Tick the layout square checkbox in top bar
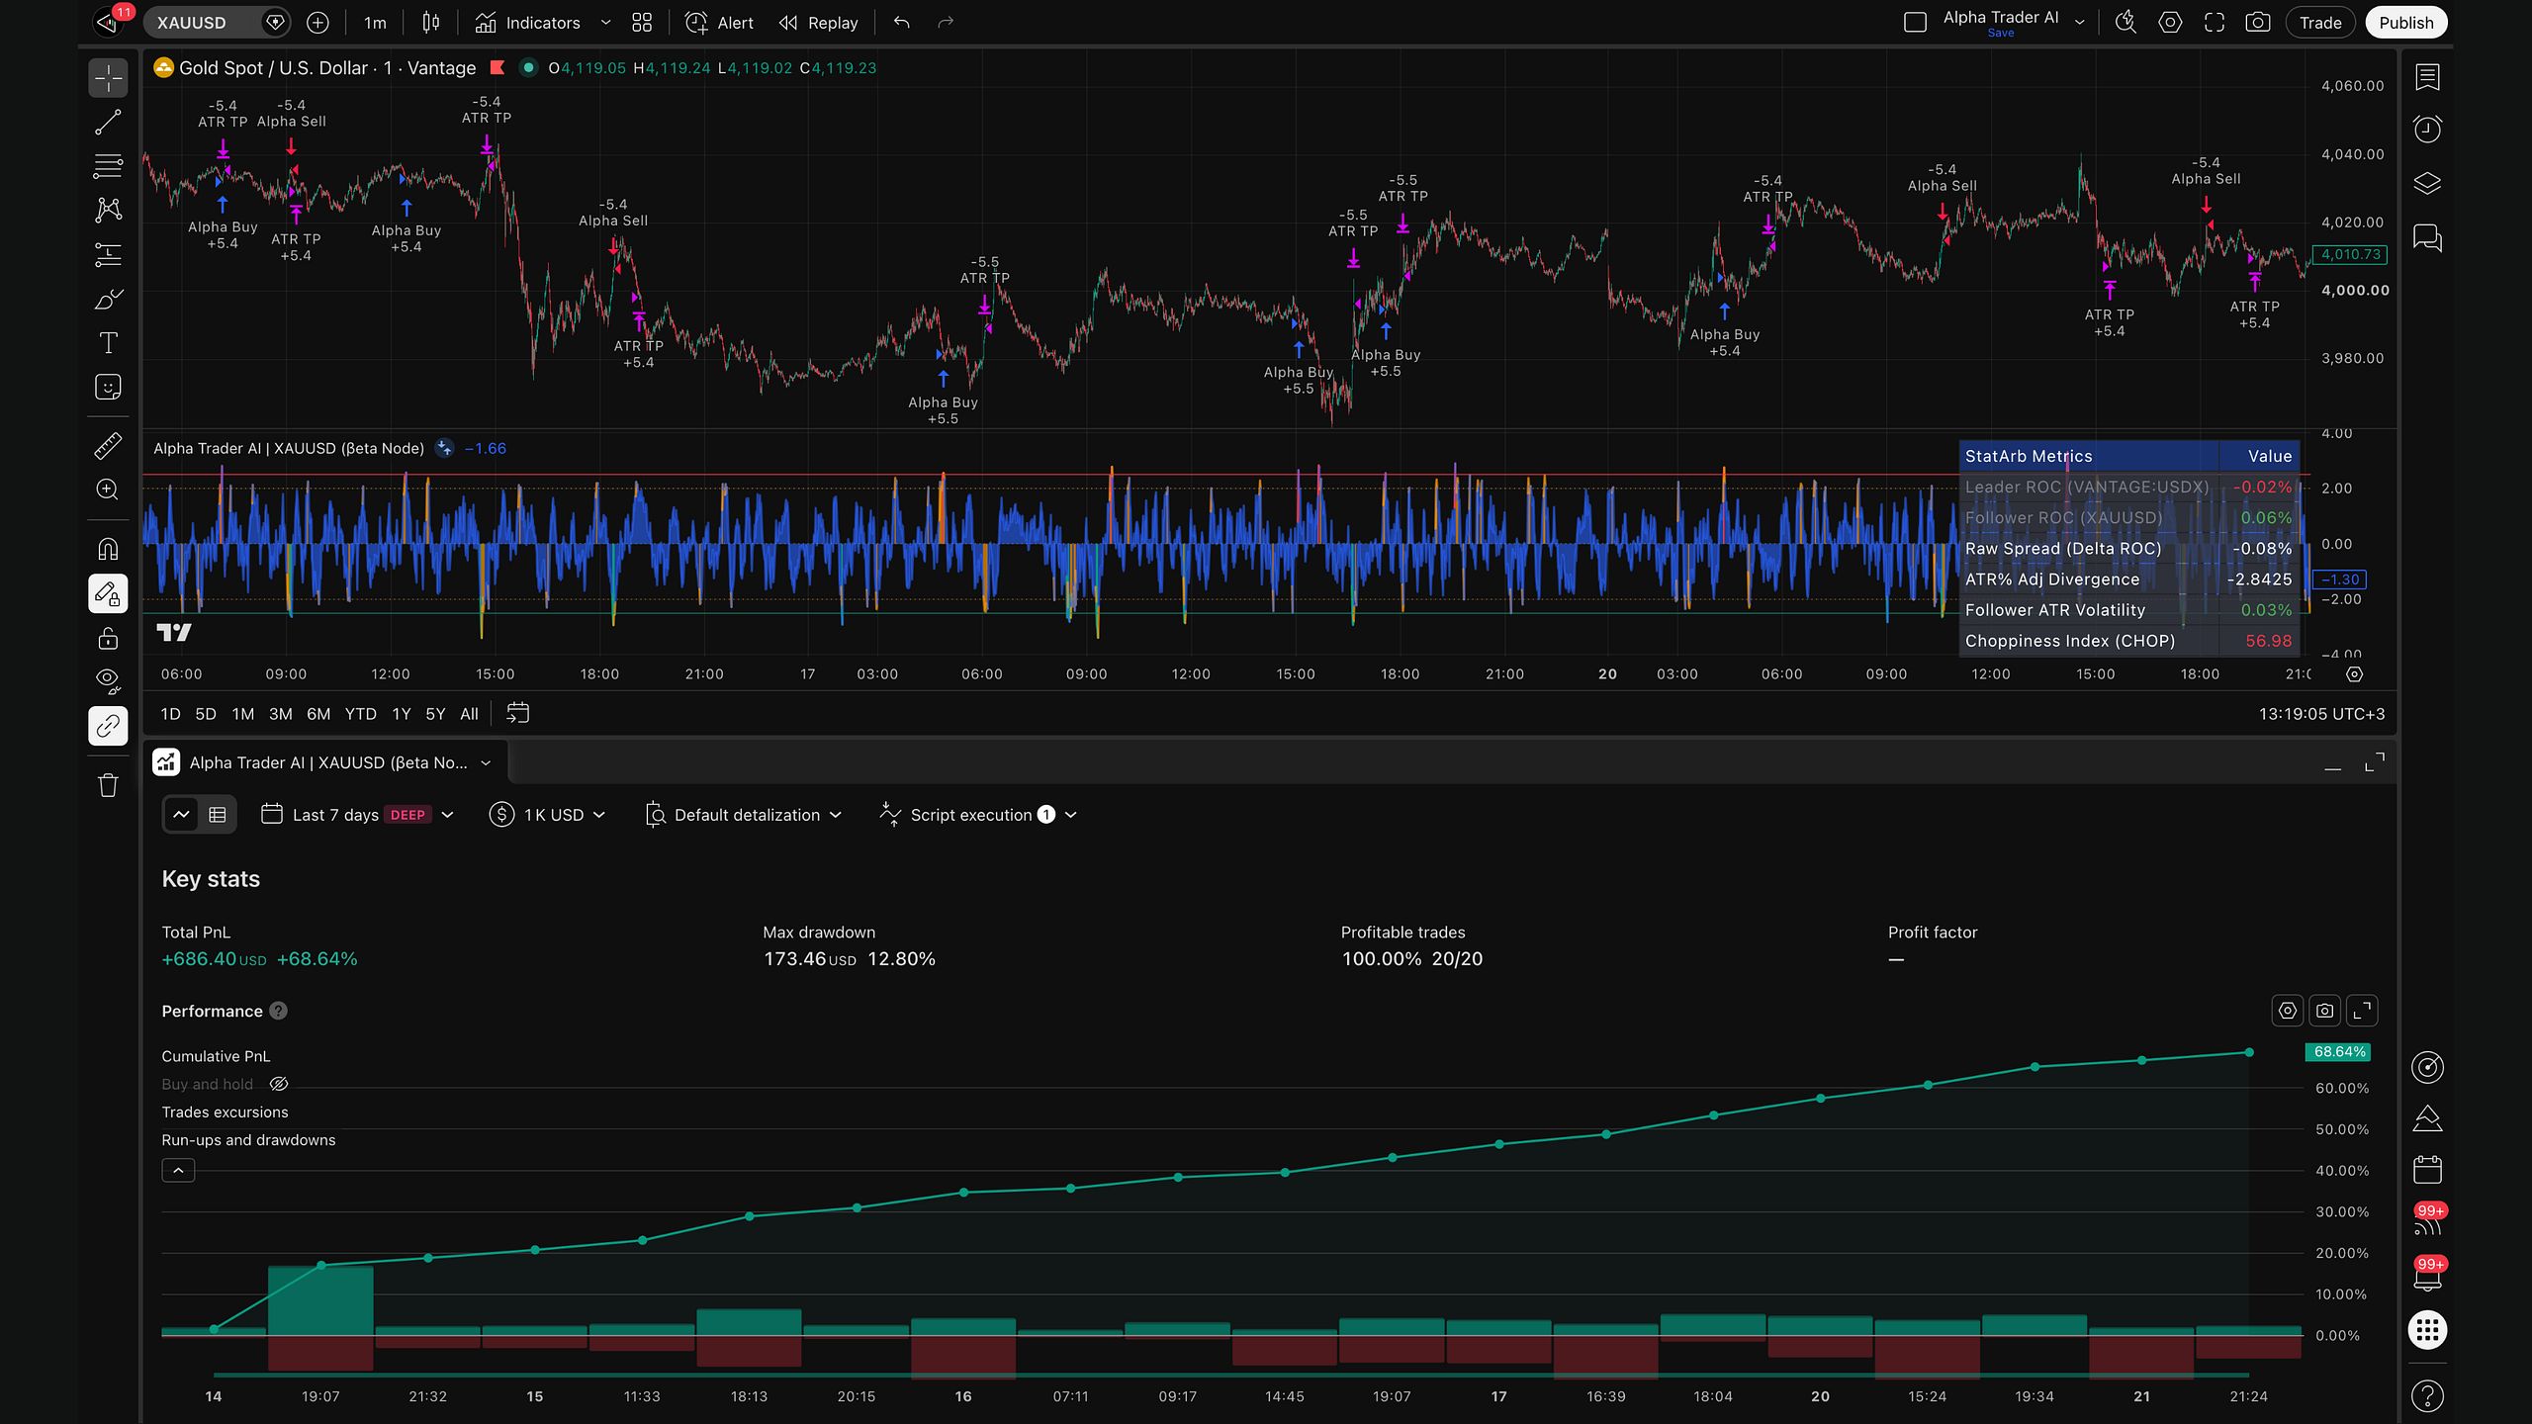 click(x=1915, y=23)
